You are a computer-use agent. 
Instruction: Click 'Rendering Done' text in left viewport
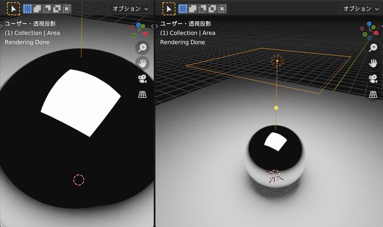point(27,42)
